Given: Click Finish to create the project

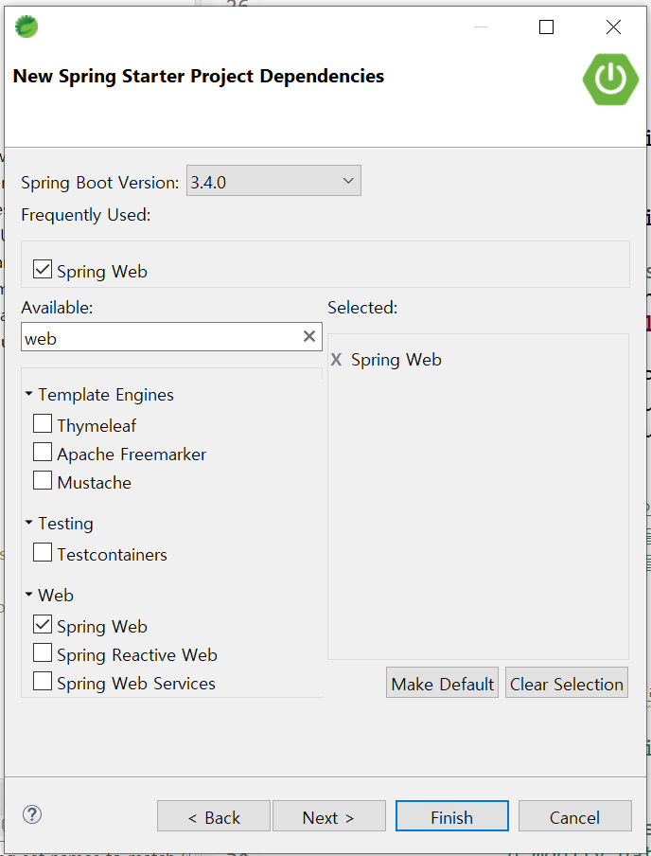Looking at the screenshot, I should tap(452, 816).
